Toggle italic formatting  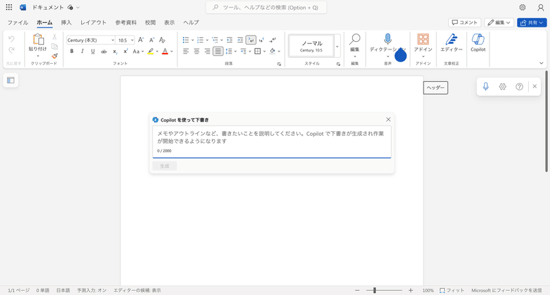82,51
